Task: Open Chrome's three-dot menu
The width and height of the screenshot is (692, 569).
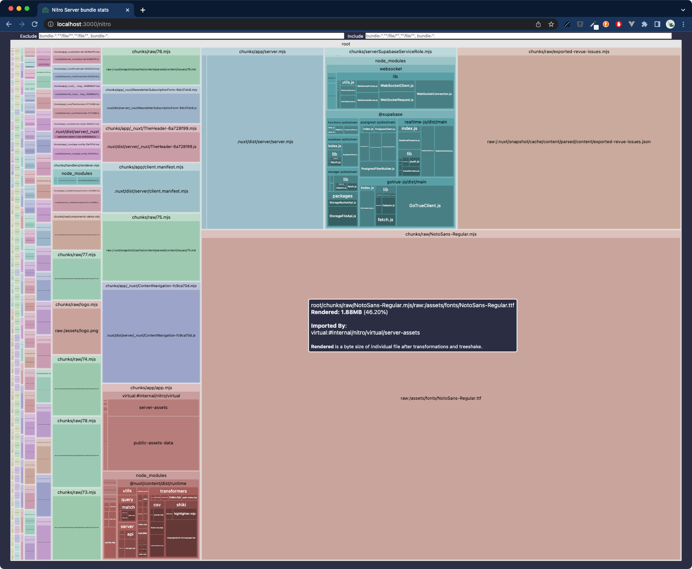Action: [x=683, y=24]
